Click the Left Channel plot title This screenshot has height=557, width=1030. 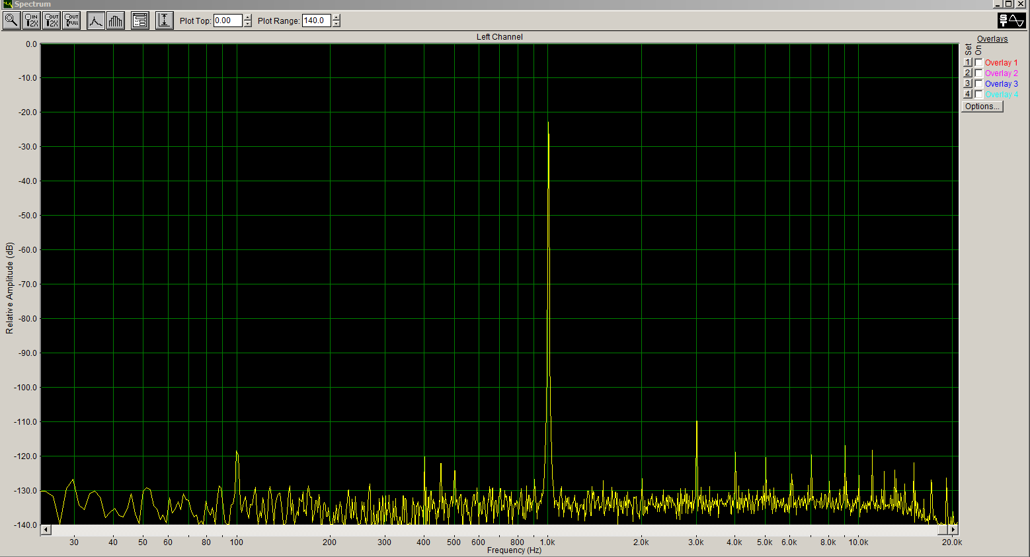point(499,37)
